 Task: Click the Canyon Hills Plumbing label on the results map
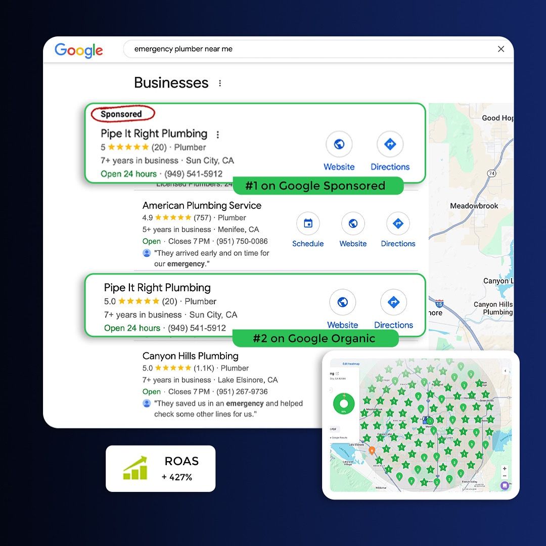493,308
